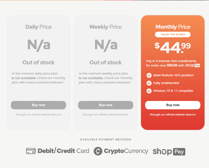
Task: Click Buy now on Monthly Price card
Action: (173, 105)
